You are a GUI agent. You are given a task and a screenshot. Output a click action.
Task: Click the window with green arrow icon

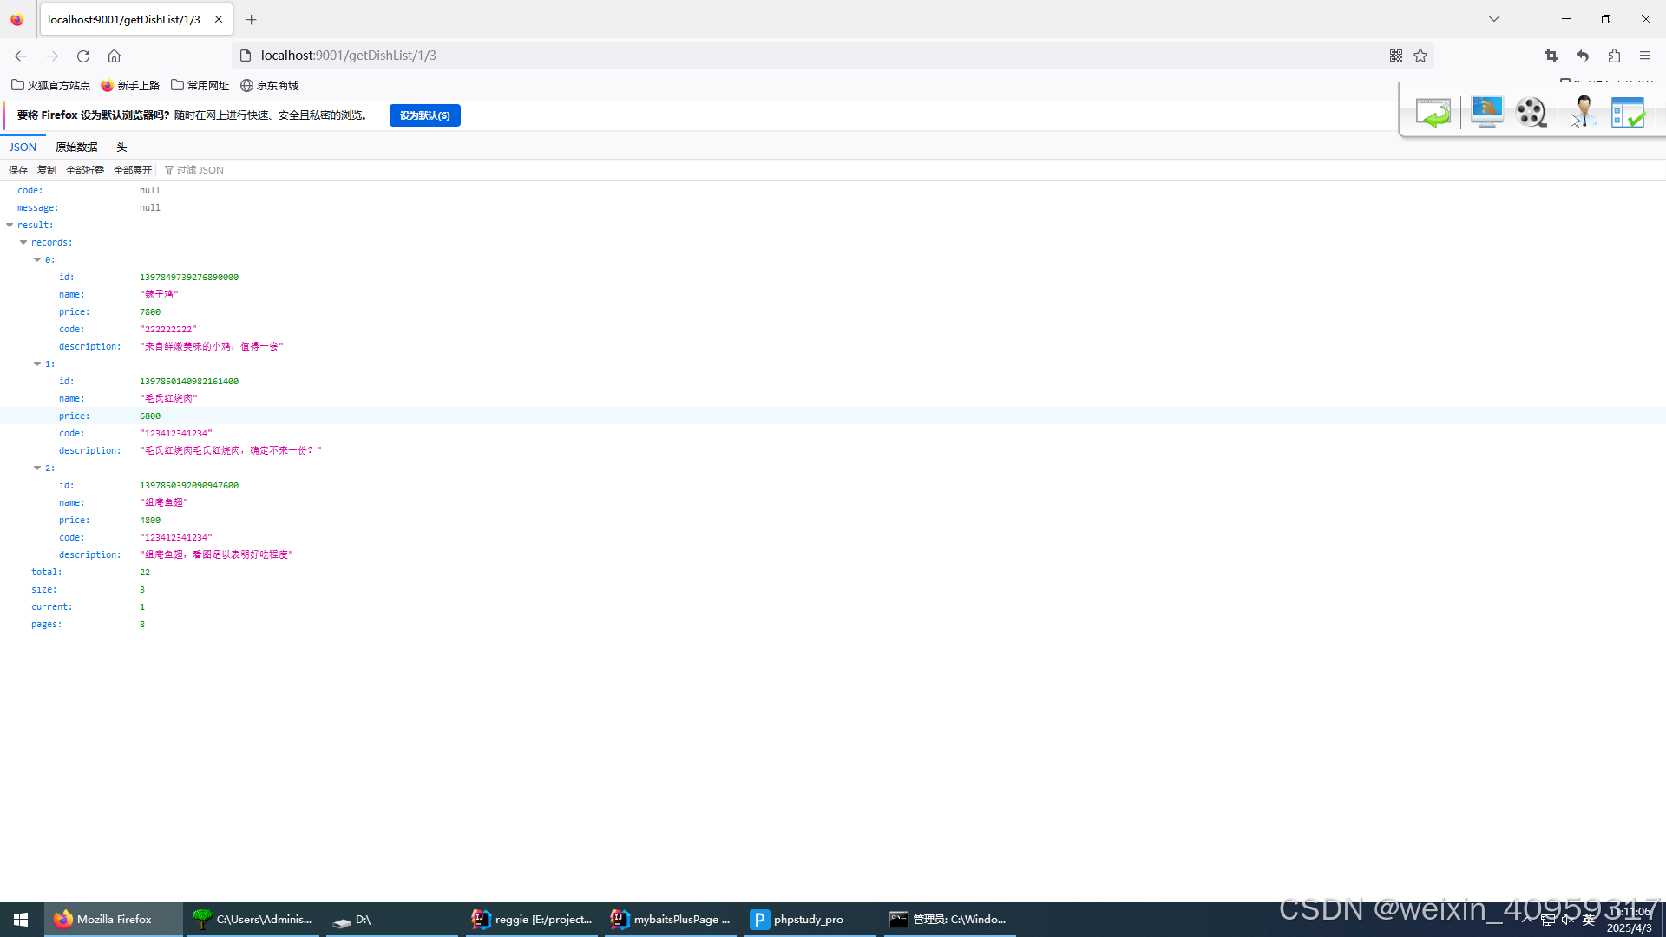(x=1433, y=112)
